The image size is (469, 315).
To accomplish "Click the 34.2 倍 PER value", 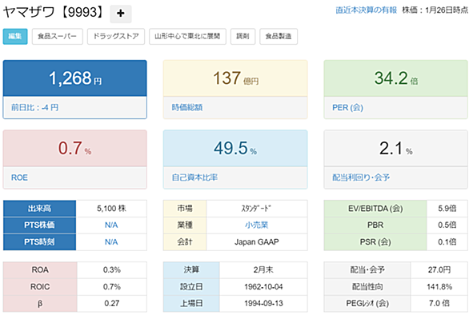I will 396,78.
